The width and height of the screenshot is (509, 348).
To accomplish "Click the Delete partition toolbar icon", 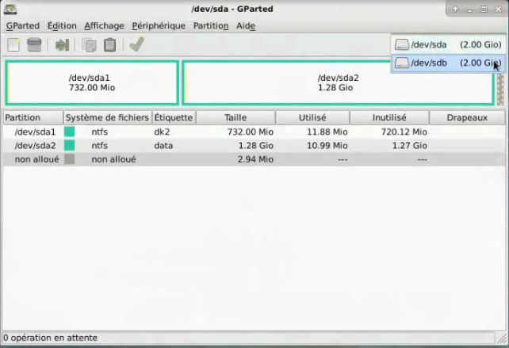I will (x=34, y=45).
